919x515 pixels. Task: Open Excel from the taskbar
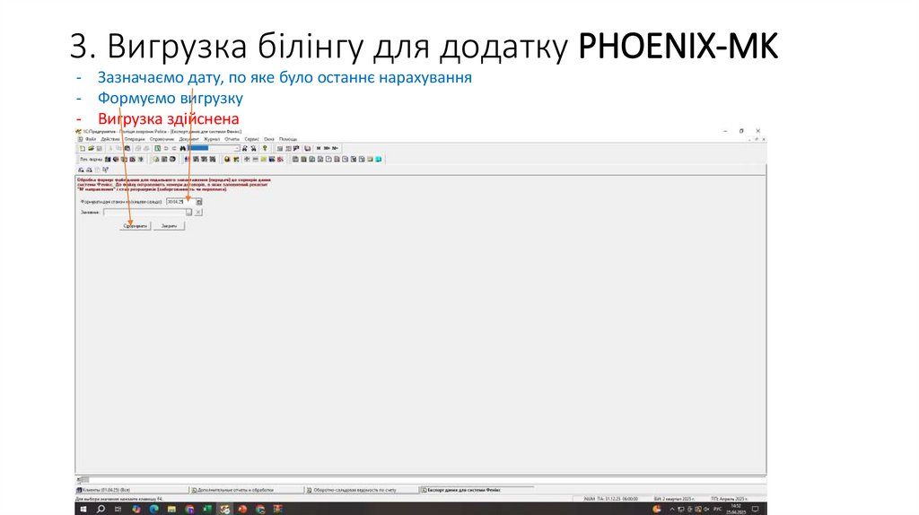pyautogui.click(x=207, y=509)
